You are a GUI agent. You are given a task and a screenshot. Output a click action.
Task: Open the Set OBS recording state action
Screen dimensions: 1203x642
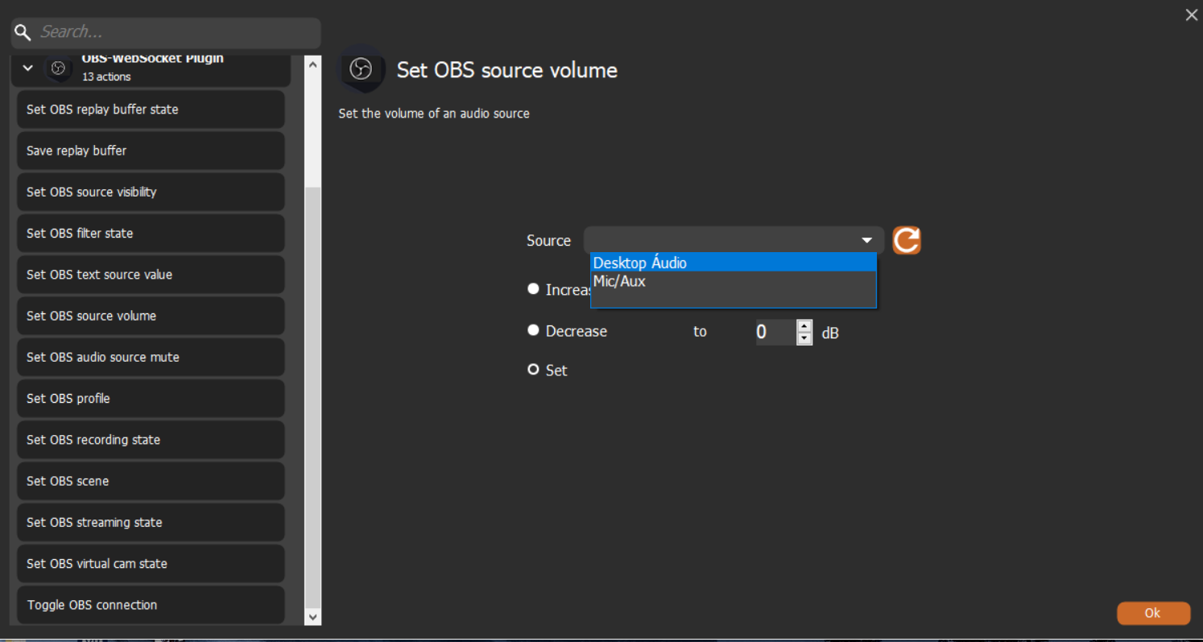coord(150,440)
